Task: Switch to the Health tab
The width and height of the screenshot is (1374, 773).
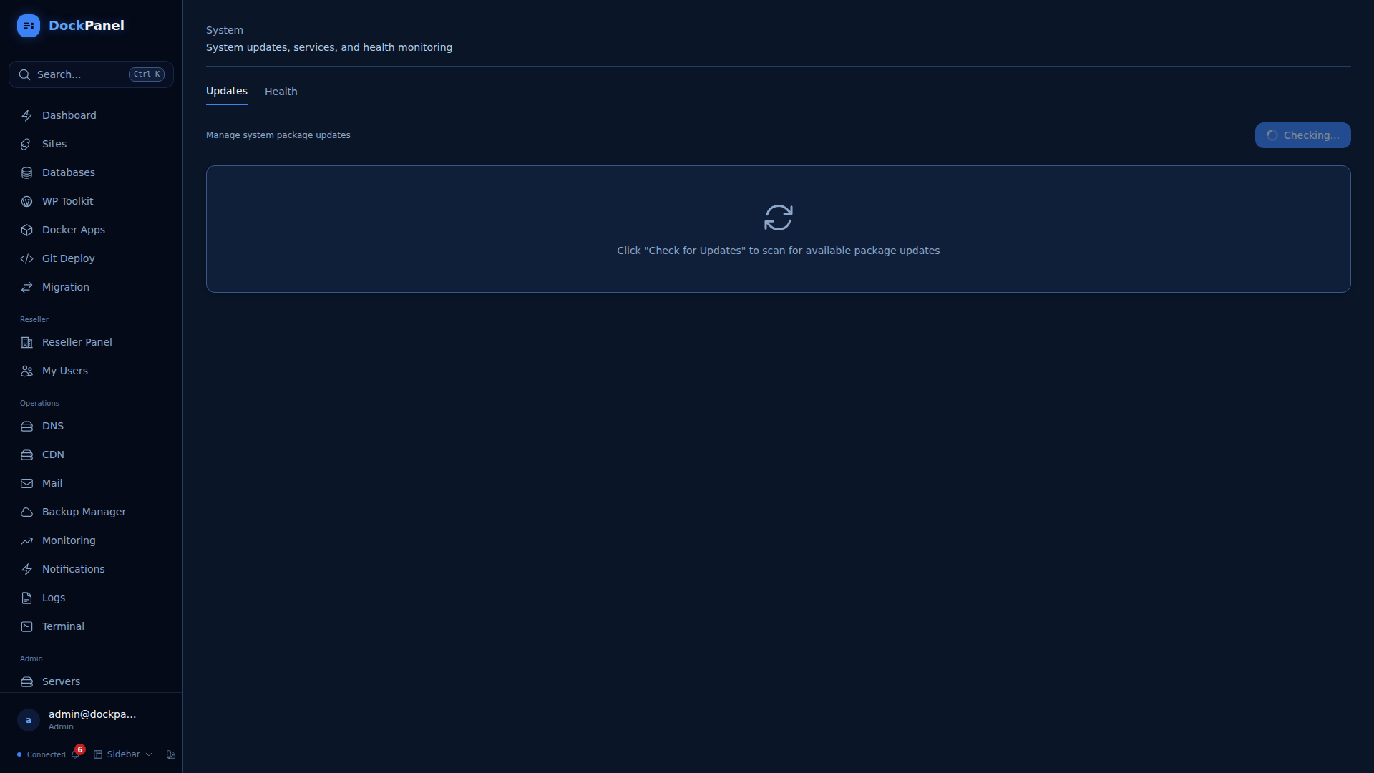Action: (281, 92)
